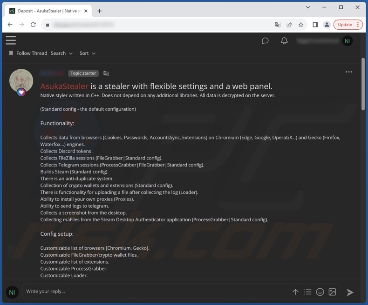Expand the Search dropdown

pos(62,53)
